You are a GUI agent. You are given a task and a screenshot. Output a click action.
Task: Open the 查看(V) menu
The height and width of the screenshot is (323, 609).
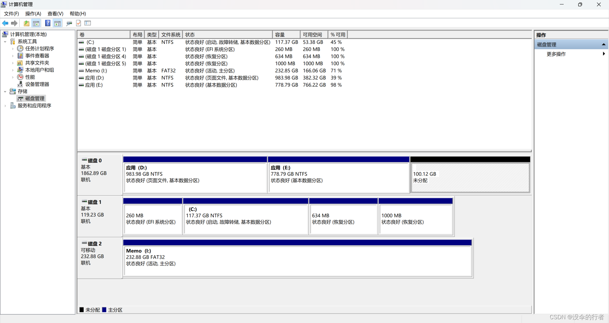point(56,14)
